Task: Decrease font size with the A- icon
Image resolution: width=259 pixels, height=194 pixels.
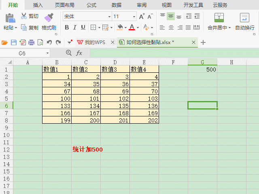Action: 150,16
